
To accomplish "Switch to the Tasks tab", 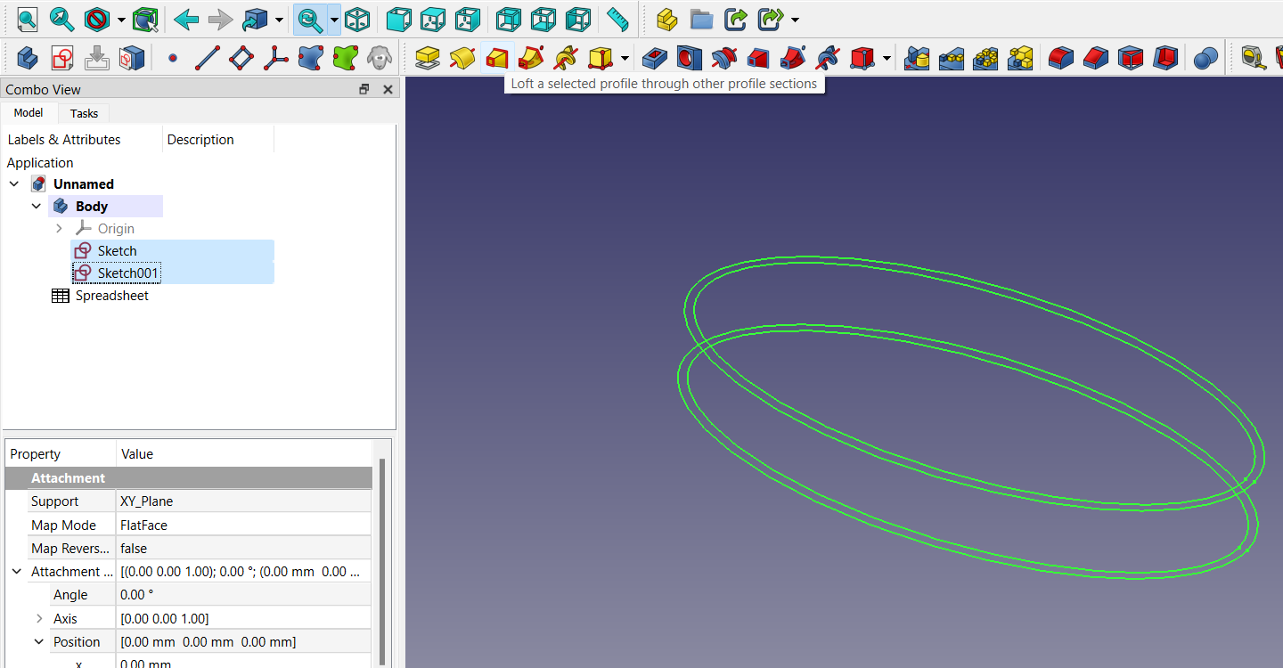I will coord(83,113).
